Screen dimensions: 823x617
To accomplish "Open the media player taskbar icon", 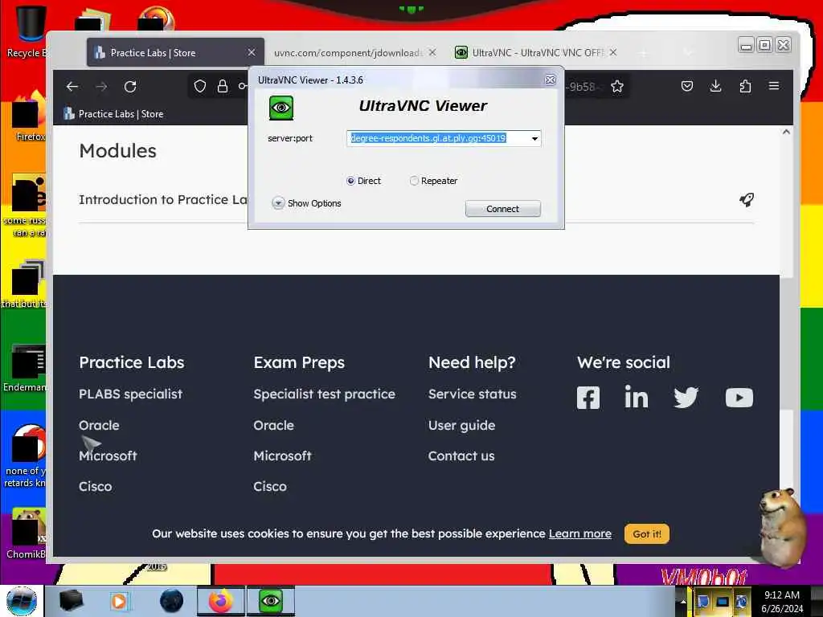I will [119, 601].
